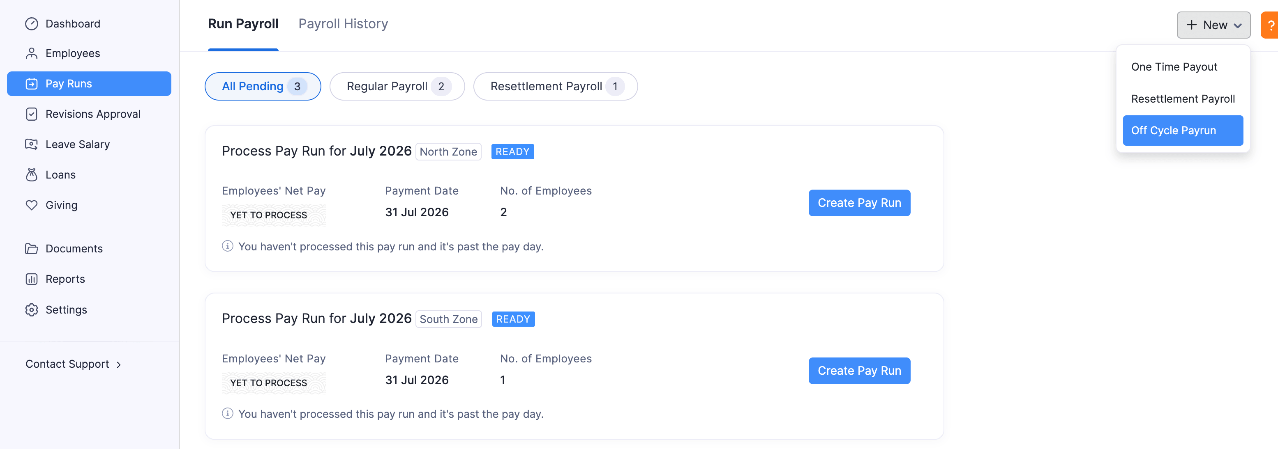1278x449 pixels.
Task: Select the Run Payroll tab
Action: [243, 24]
